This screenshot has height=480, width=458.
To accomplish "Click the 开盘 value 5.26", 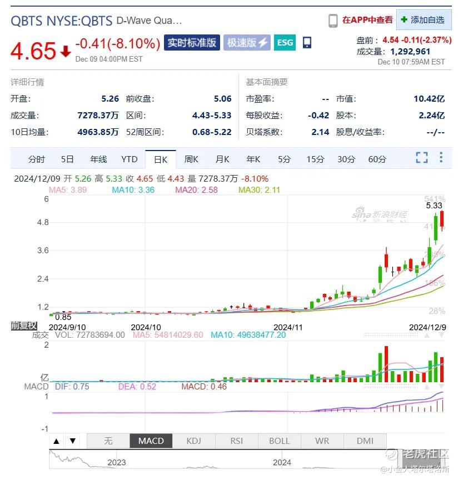I will [x=110, y=98].
